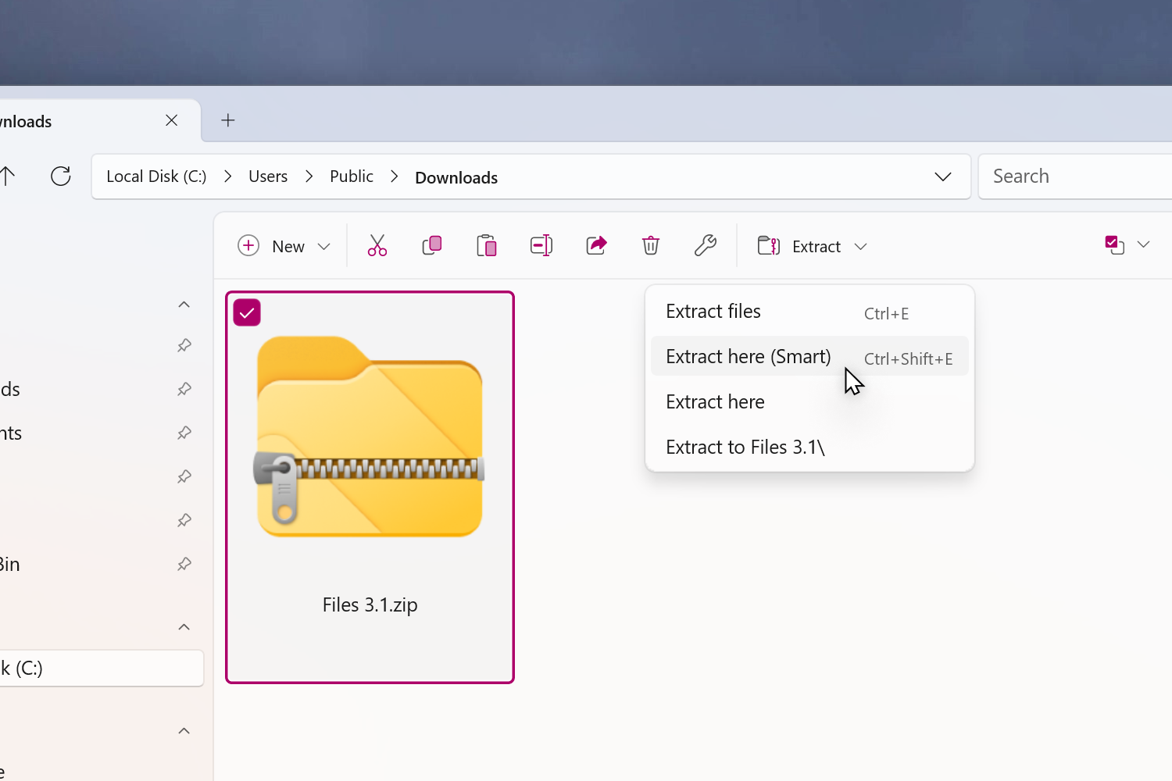
Task: Click the Rename icon in toolbar
Action: [x=541, y=246]
